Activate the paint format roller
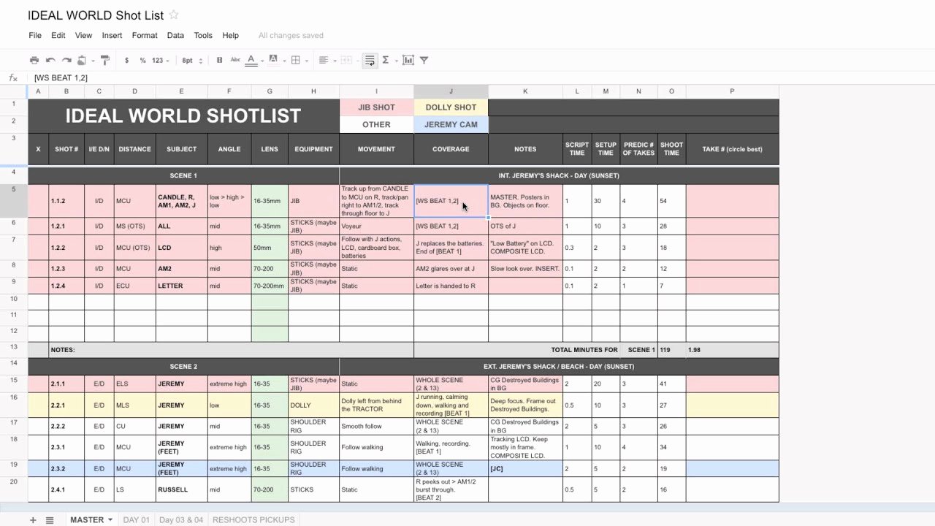 click(x=104, y=60)
